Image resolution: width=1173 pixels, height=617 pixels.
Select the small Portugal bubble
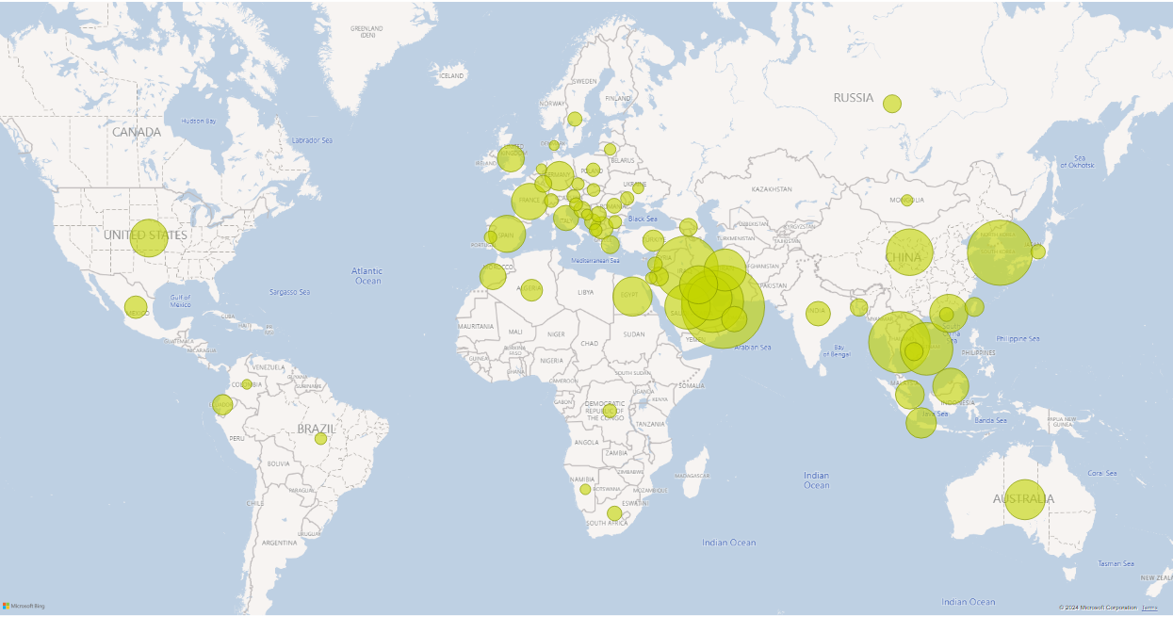(x=491, y=237)
